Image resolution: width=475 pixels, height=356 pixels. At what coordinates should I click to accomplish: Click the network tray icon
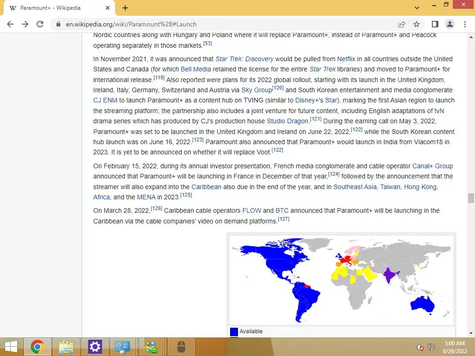(x=431, y=347)
